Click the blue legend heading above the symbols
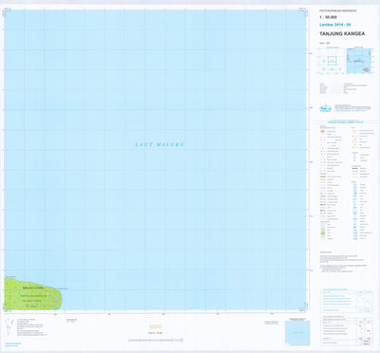The height and width of the screenshot is (353, 380). click(346, 122)
